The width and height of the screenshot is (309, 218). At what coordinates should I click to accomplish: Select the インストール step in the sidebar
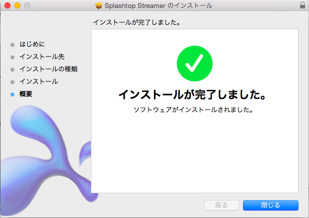click(x=39, y=81)
